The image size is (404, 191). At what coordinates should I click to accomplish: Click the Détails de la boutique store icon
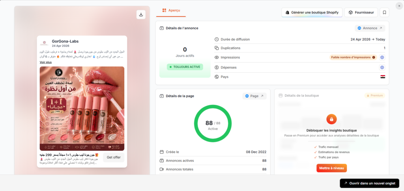click(x=281, y=95)
